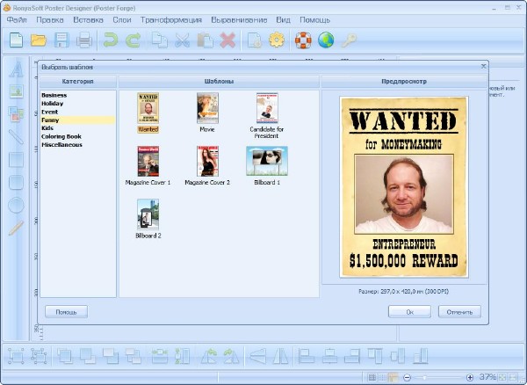Click the lifebuoy help icon
This screenshot has width=527, height=385.
tap(303, 40)
